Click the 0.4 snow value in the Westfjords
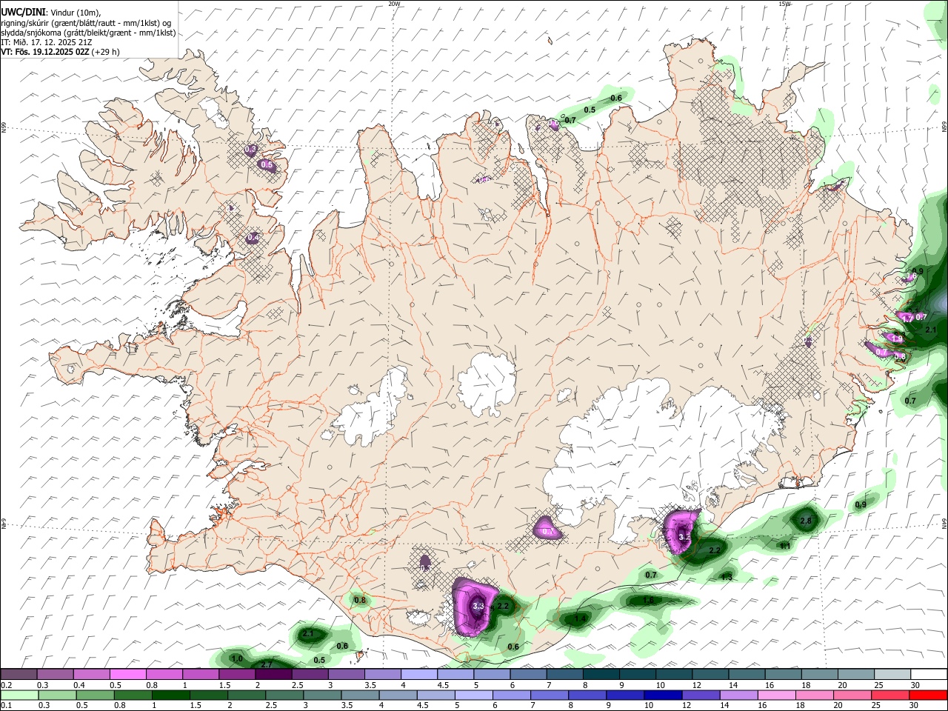This screenshot has width=948, height=711. click(253, 238)
